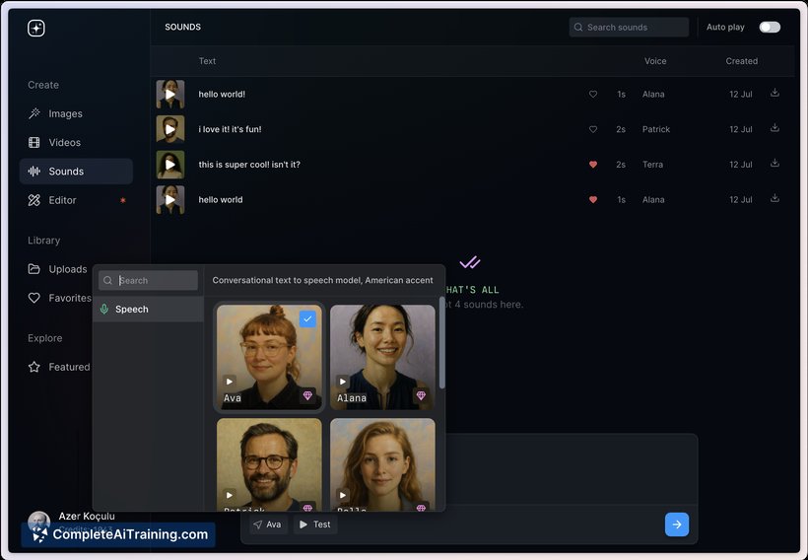The image size is (808, 560).
Task: Go to Uploads library
Action: point(57,269)
